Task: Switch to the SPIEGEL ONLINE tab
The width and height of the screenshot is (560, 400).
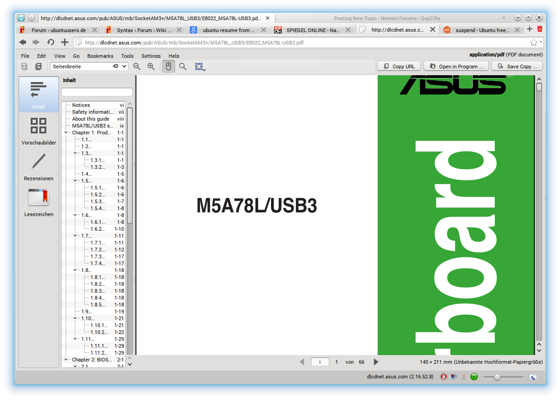Action: [312, 30]
